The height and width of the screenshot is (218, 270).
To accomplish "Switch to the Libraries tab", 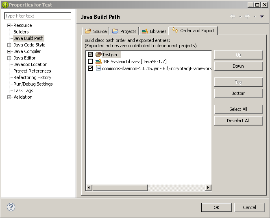I will coord(154,31).
